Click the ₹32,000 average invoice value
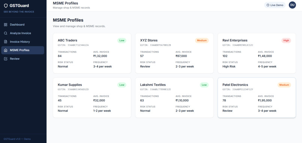 click(99, 100)
